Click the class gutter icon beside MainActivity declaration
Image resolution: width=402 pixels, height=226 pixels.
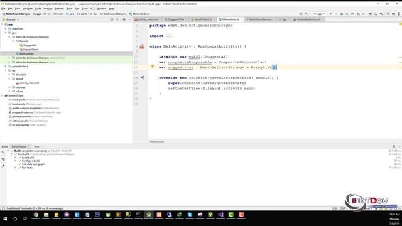click(x=142, y=46)
